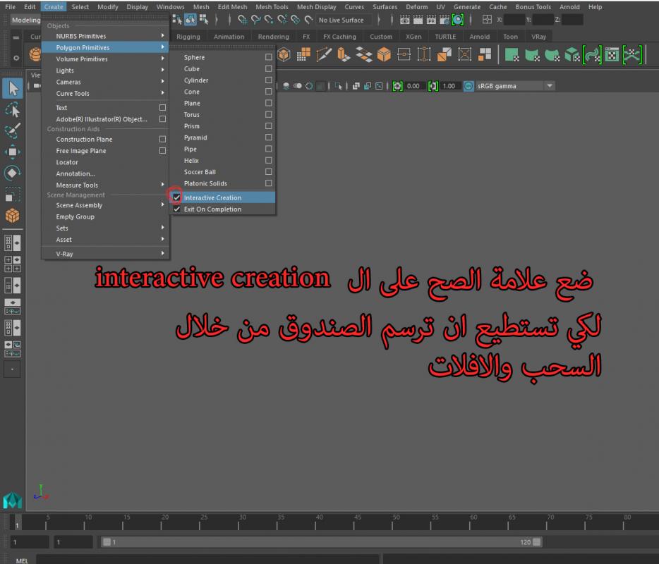Expand the Measure Tools submenu
659x564 pixels.
pyautogui.click(x=105, y=185)
